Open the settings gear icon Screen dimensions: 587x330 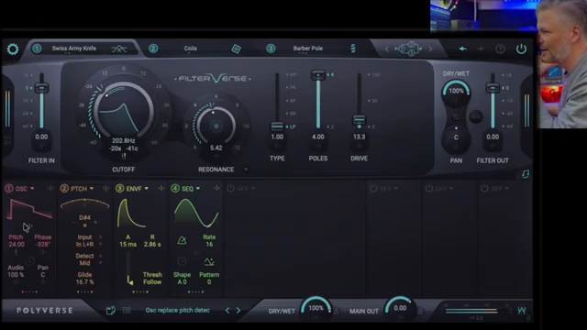pos(13,49)
